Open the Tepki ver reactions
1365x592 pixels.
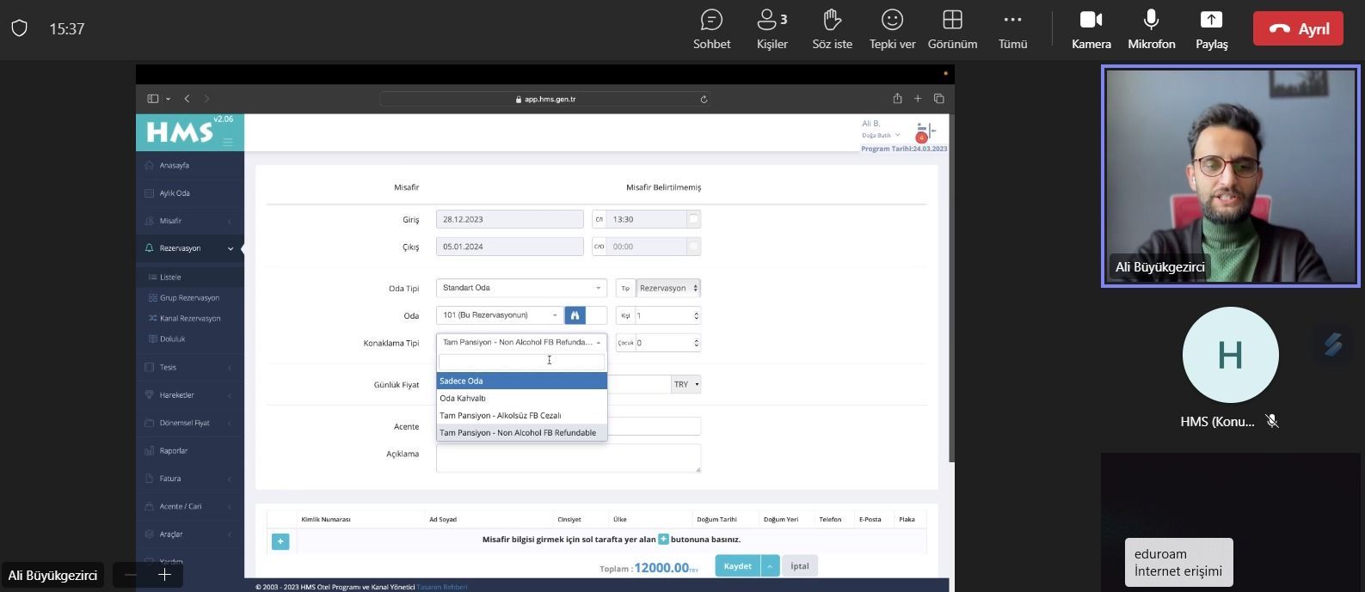tap(892, 29)
